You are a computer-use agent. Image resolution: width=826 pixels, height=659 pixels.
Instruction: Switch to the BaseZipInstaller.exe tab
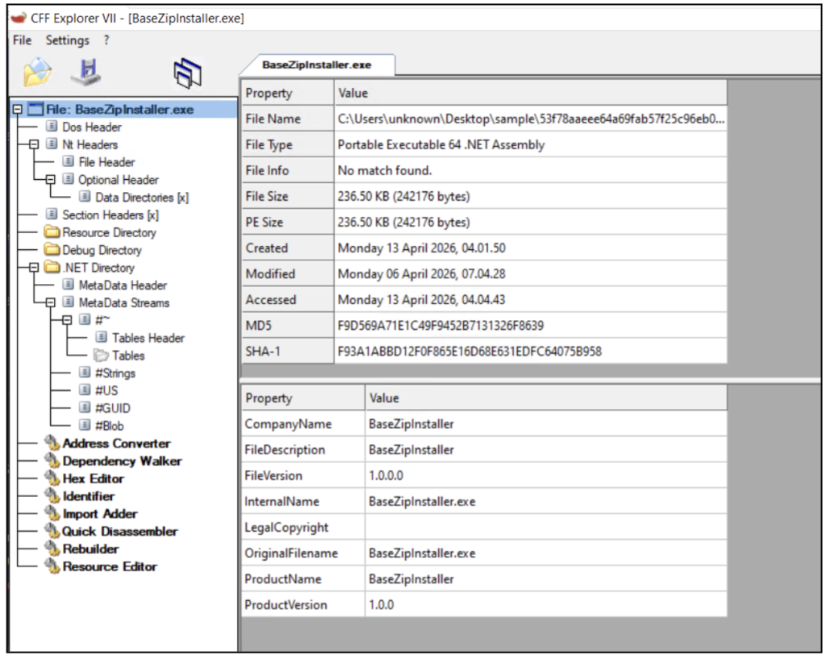(x=316, y=65)
